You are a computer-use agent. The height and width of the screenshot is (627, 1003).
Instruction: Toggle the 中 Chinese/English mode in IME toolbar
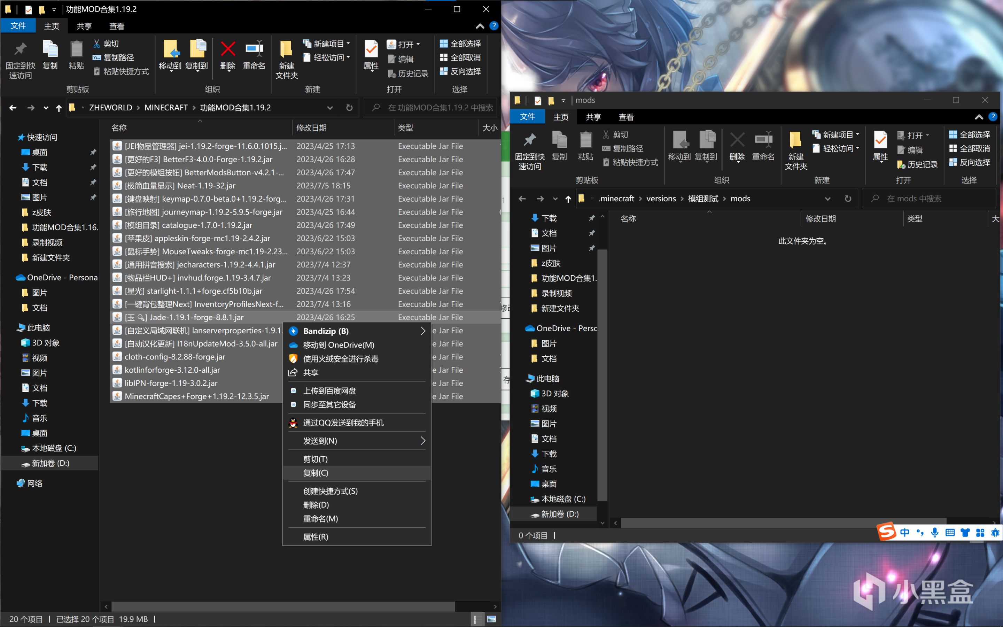(905, 533)
